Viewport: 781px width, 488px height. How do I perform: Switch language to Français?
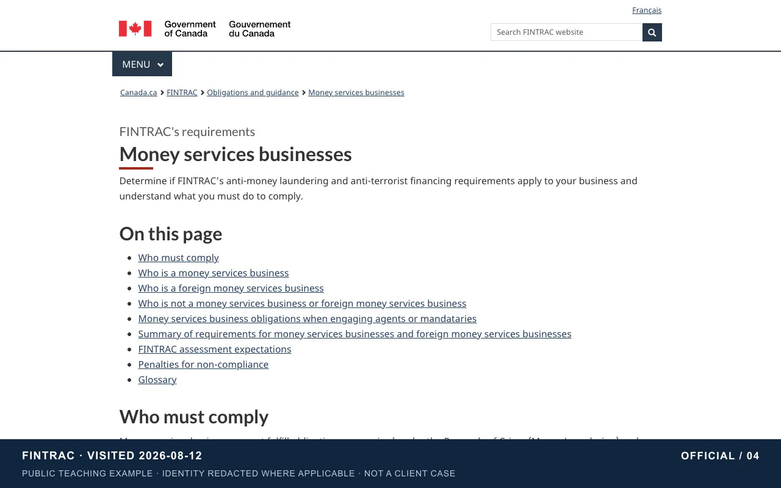(647, 10)
